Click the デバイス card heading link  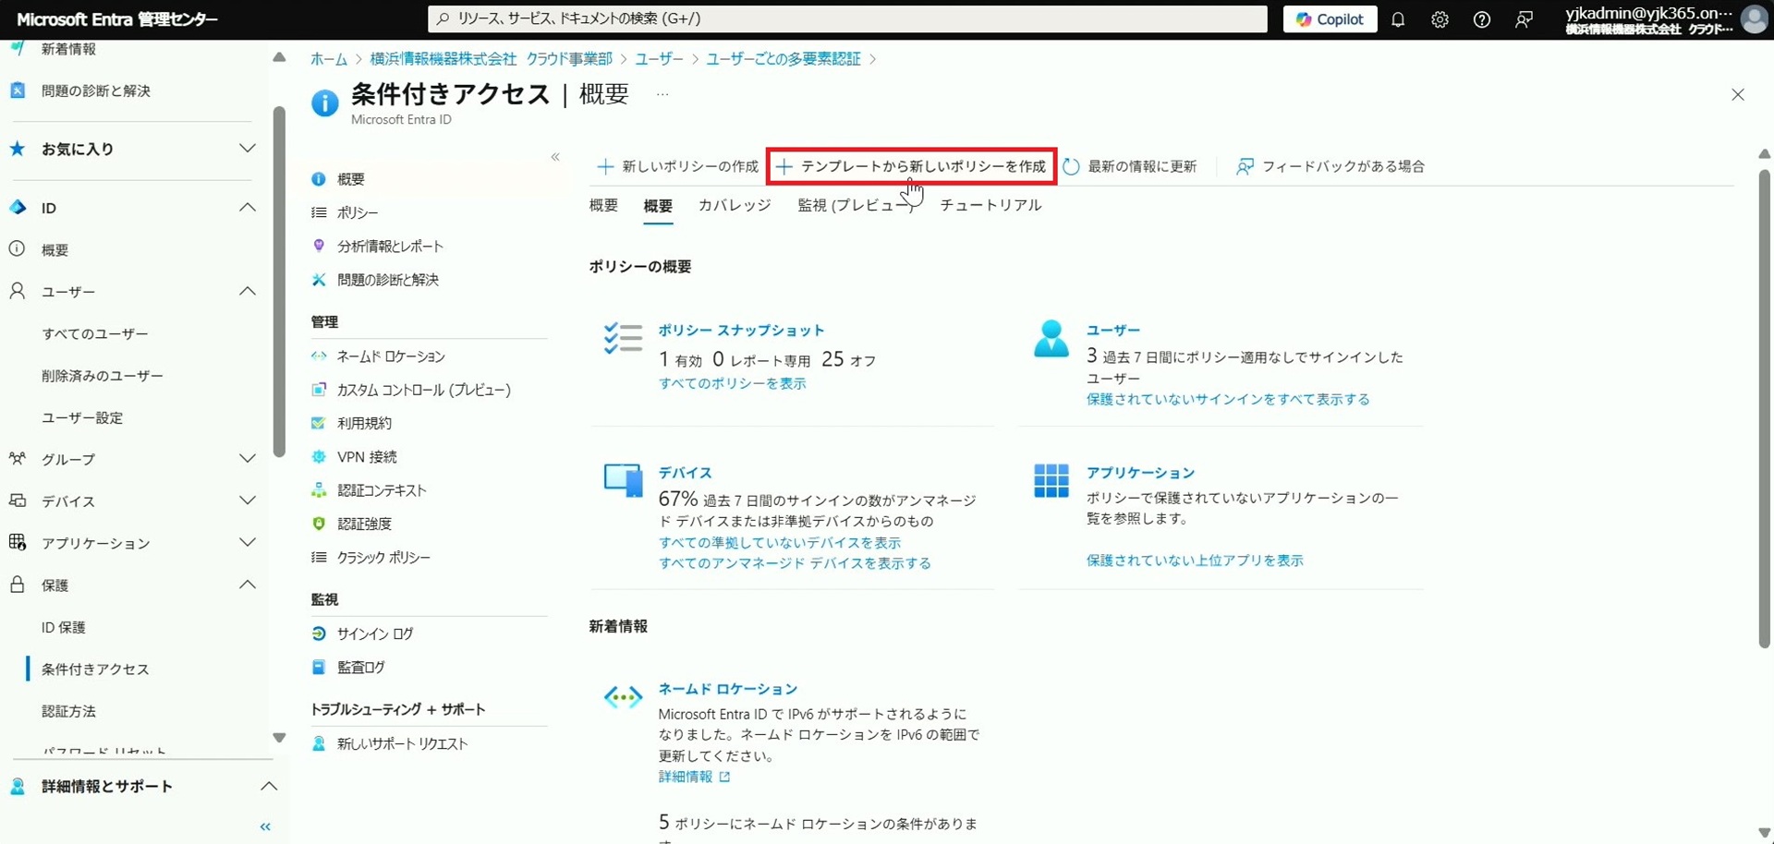pos(685,473)
